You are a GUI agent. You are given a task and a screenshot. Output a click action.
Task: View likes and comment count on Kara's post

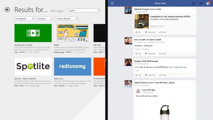point(142,49)
